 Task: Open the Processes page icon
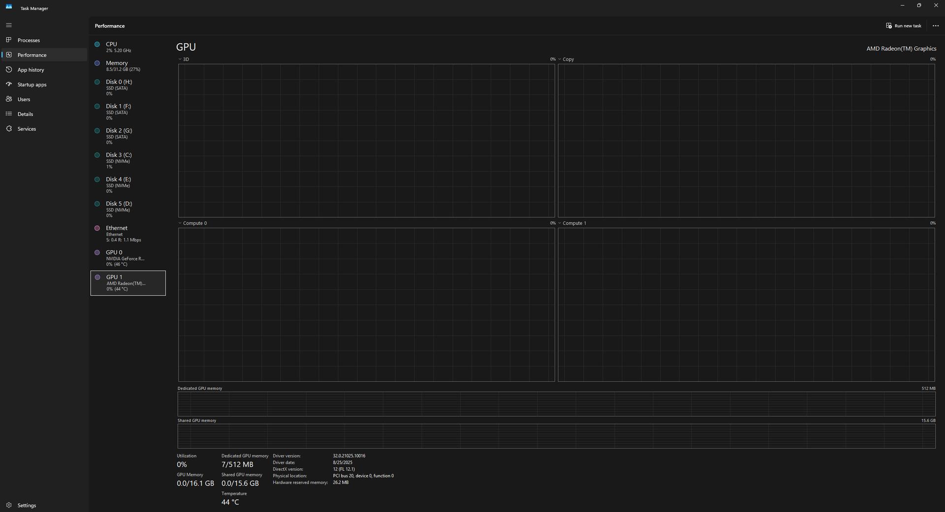pyautogui.click(x=9, y=40)
